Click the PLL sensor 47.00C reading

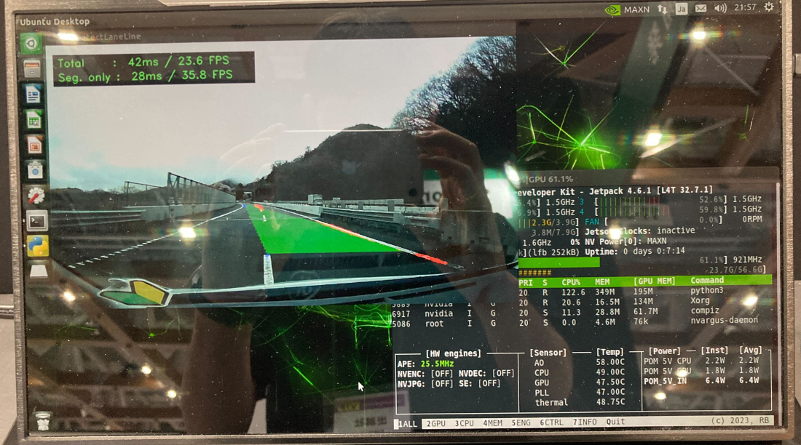click(x=580, y=393)
